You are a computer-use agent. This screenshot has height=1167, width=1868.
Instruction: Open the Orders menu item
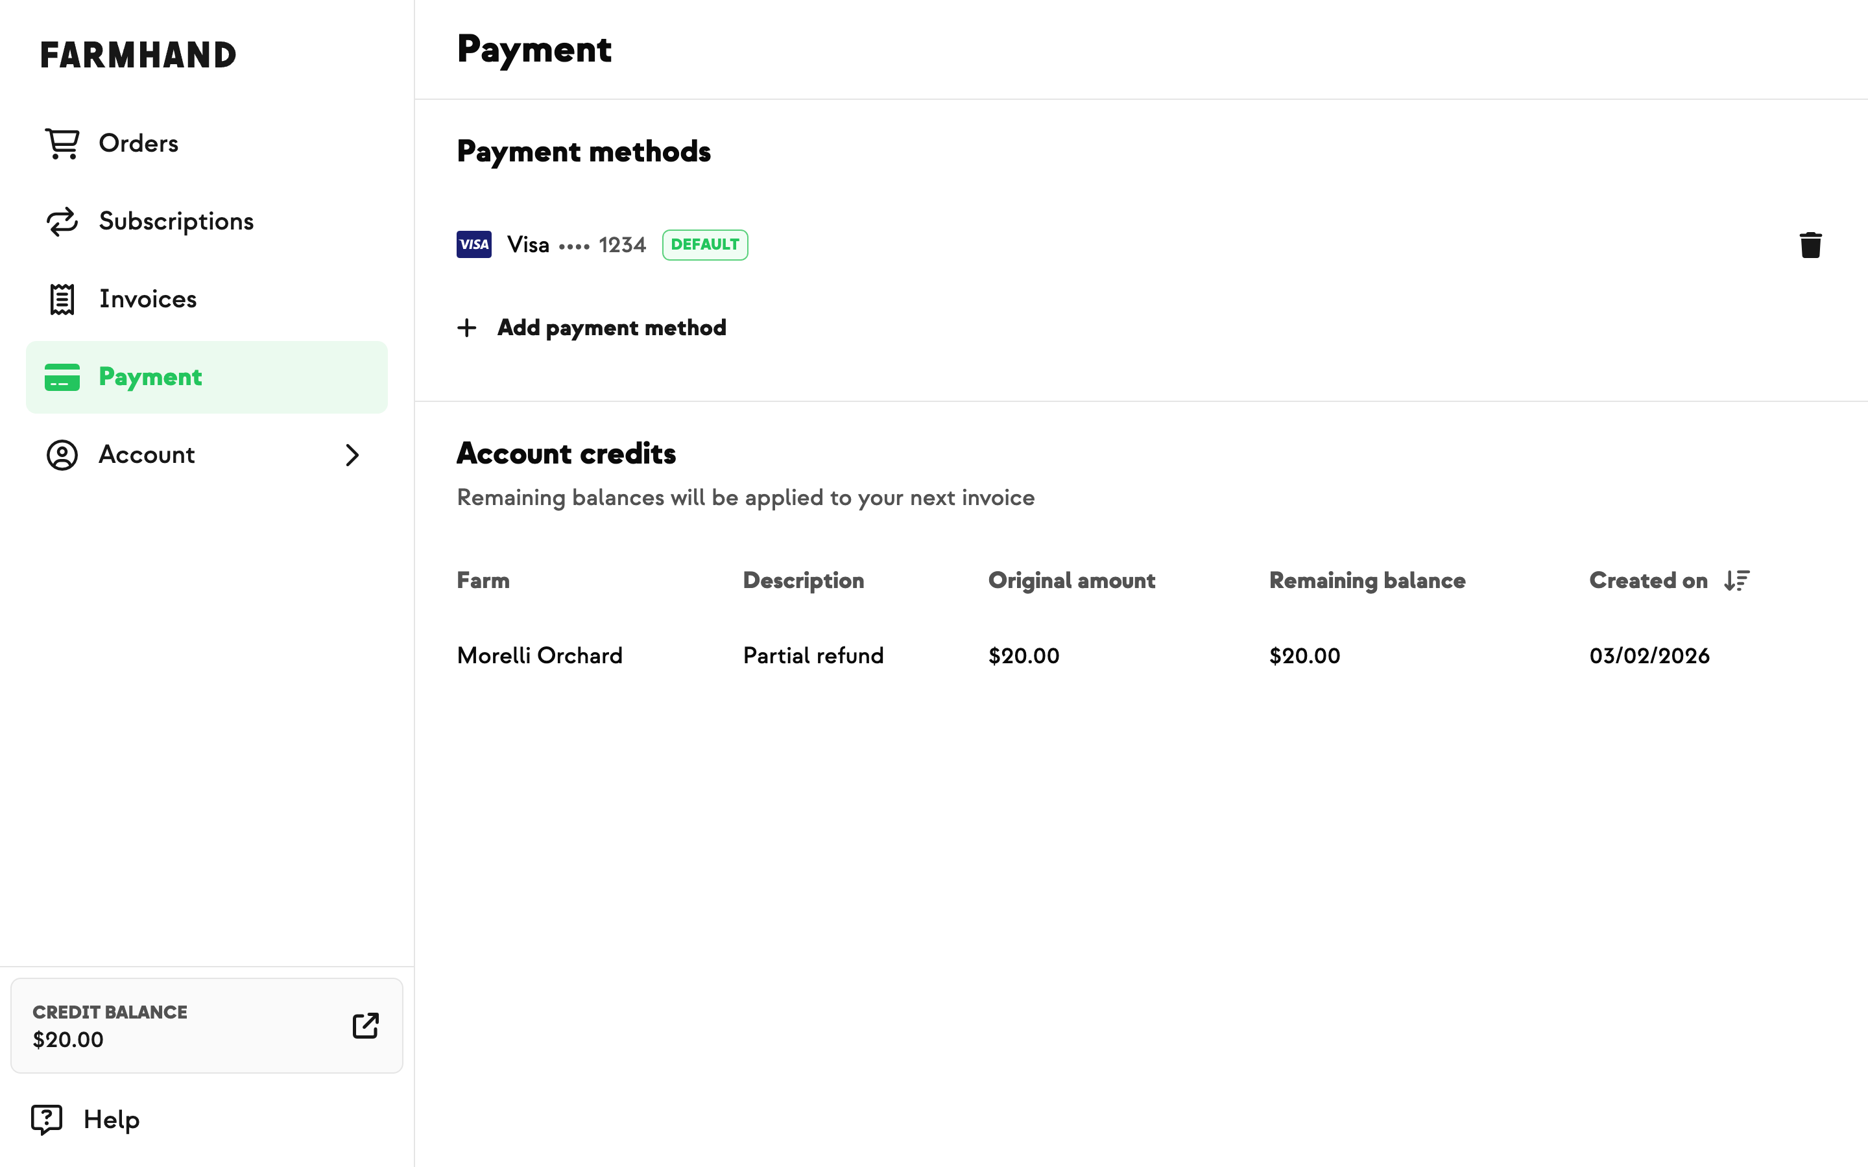click(139, 143)
